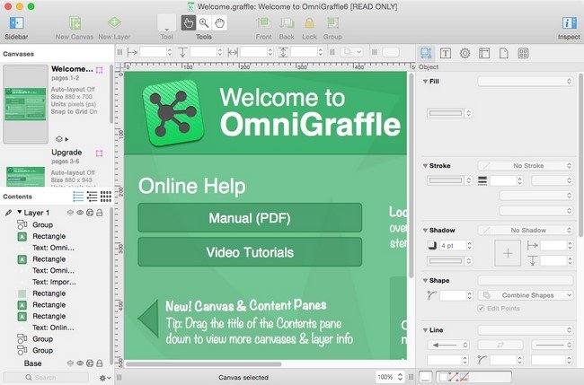Click the Group toolbar icon
The width and height of the screenshot is (584, 385).
(x=332, y=23)
